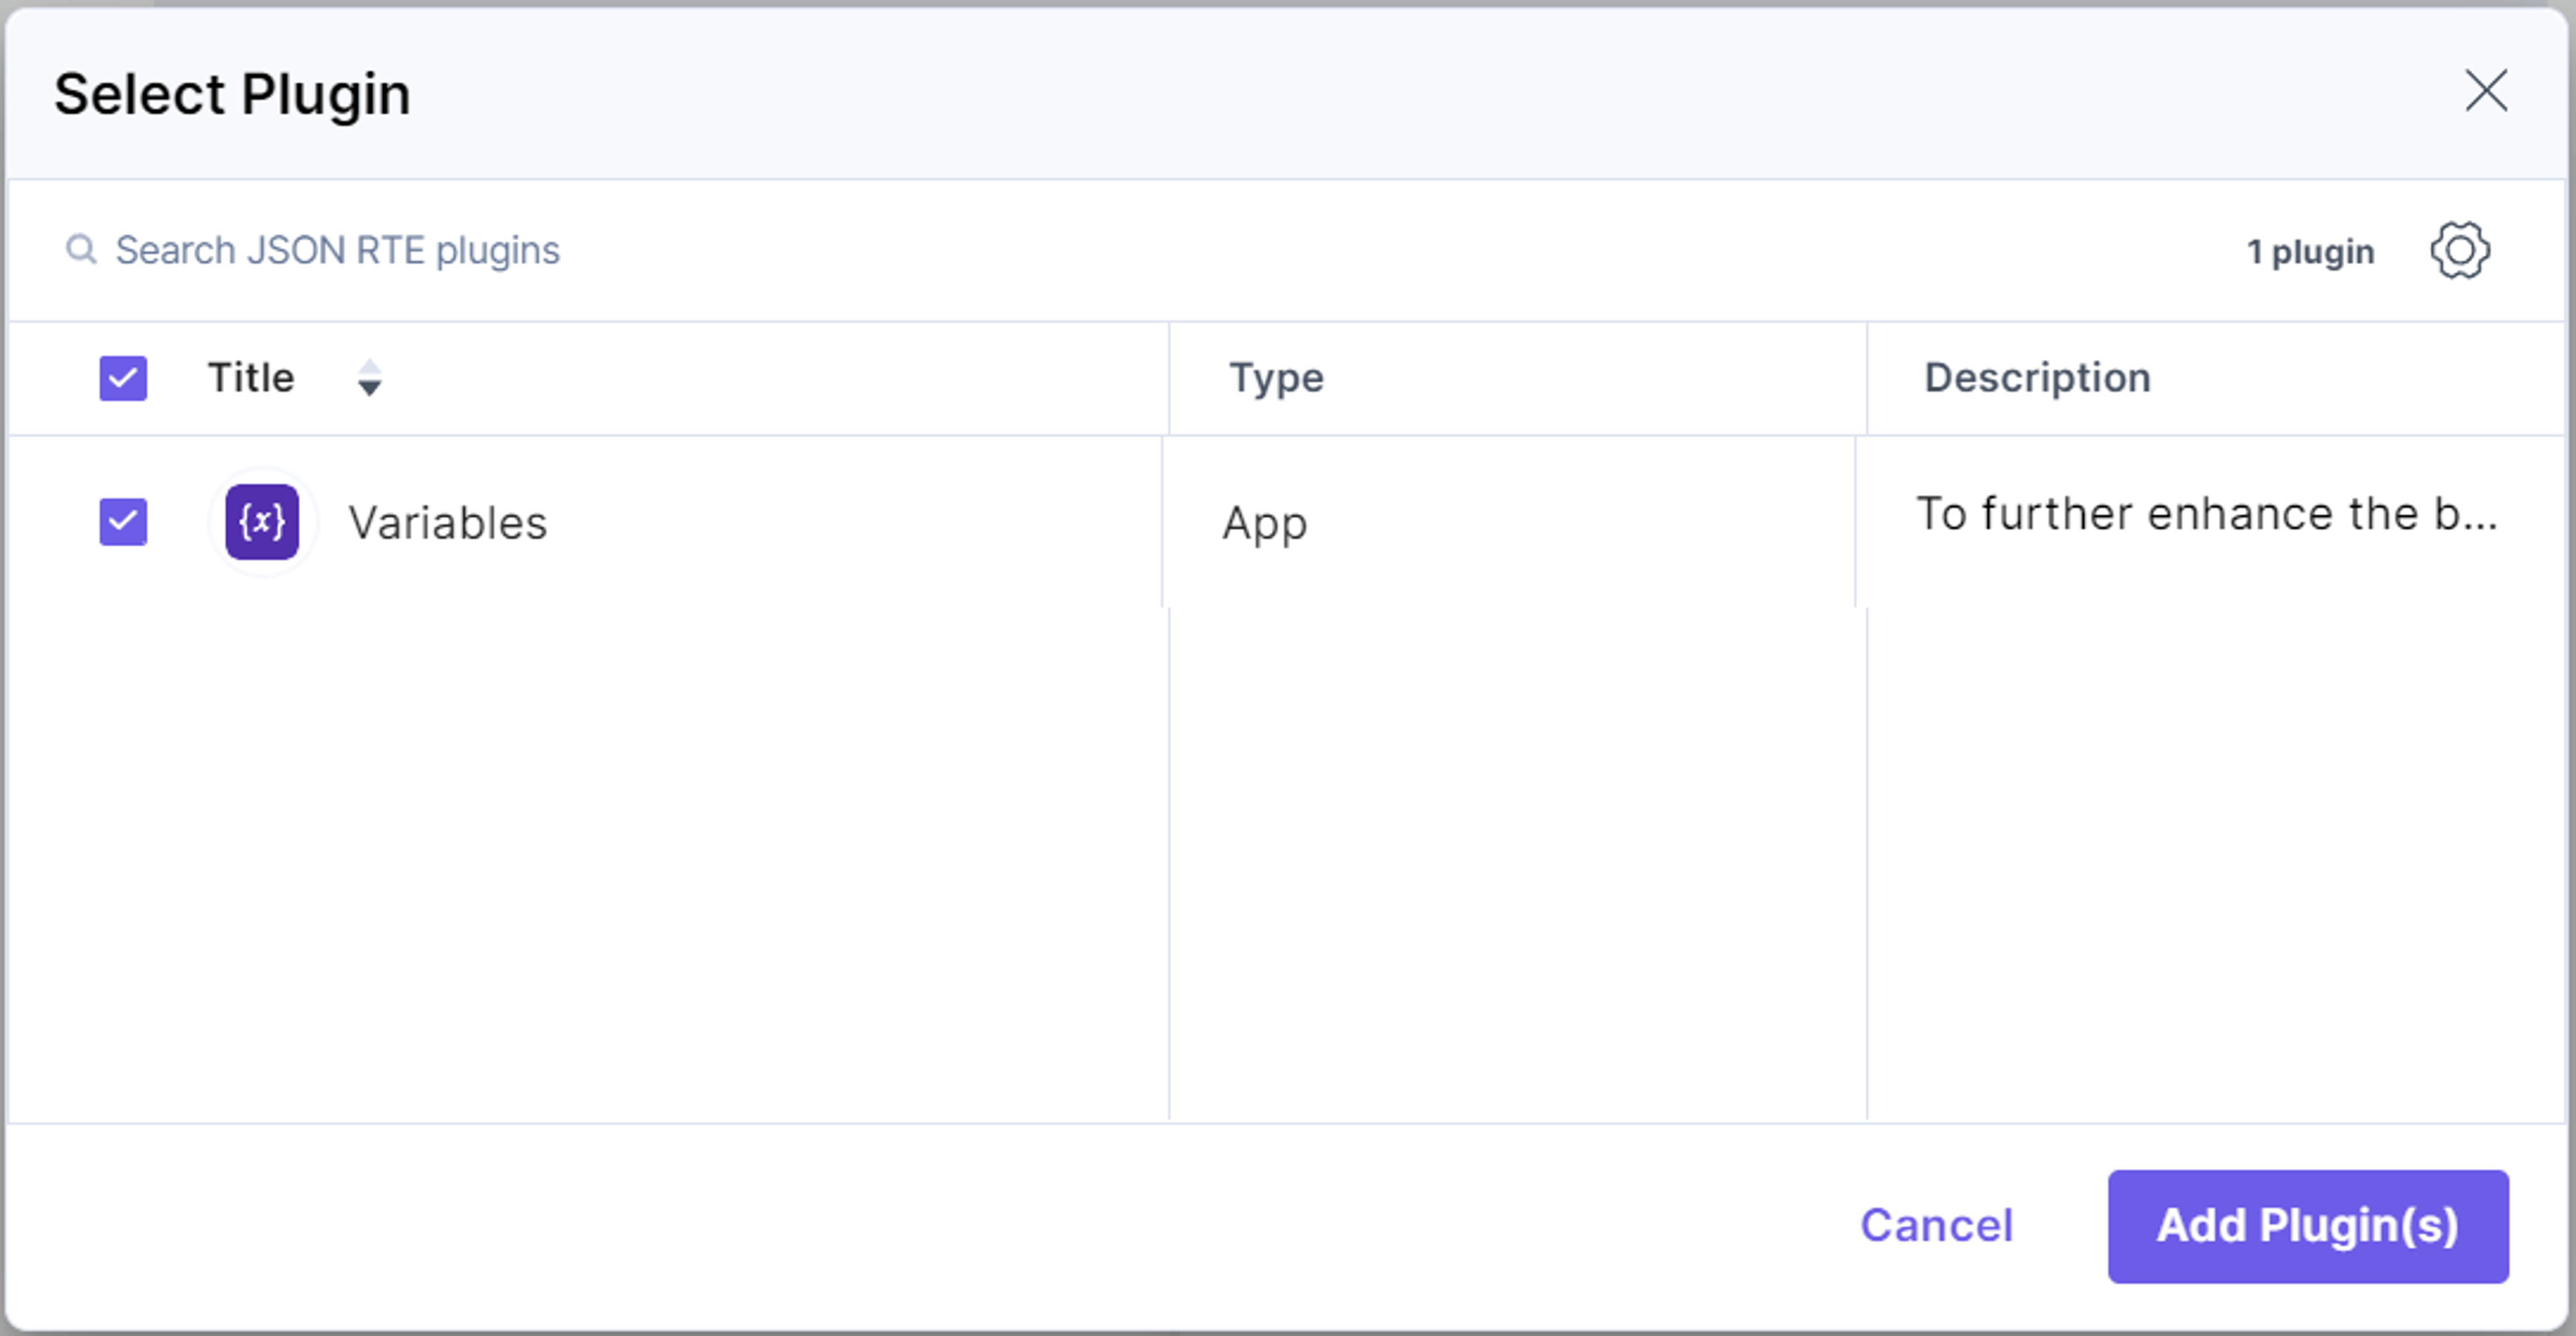The width and height of the screenshot is (2576, 1336).
Task: Click the Add Plugin(s) button
Action: [2308, 1226]
